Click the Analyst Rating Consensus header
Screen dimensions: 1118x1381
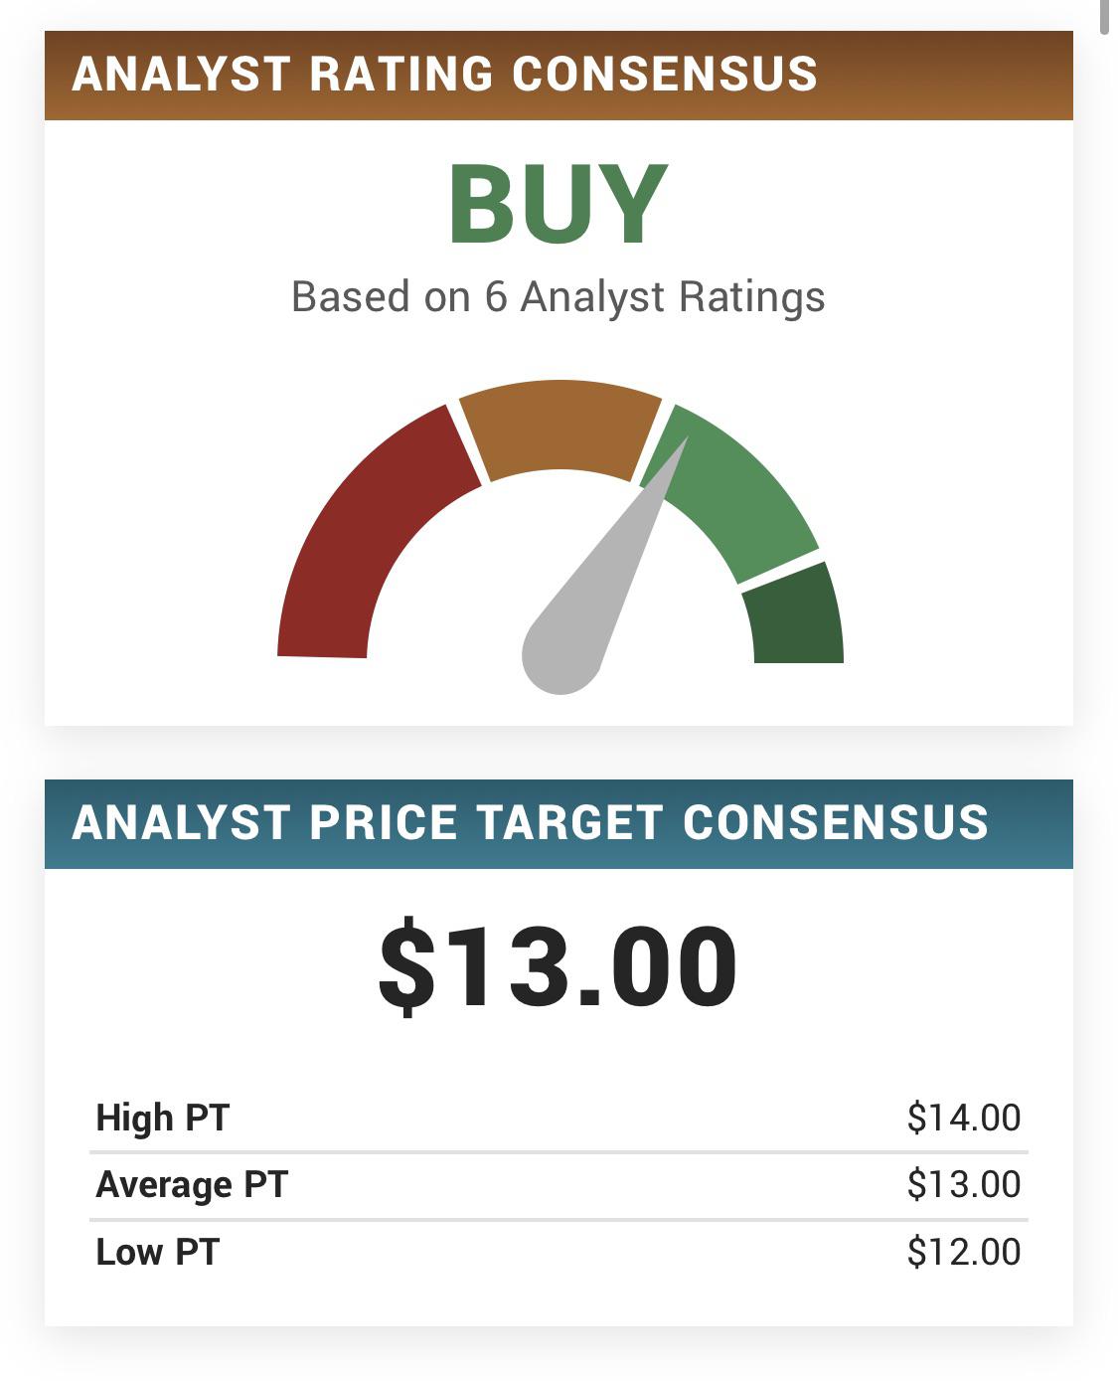445,75
